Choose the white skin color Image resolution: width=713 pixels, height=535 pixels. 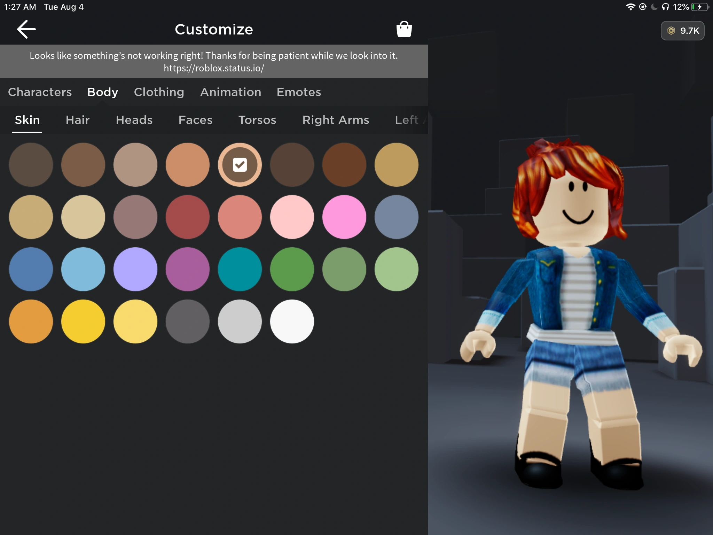click(x=292, y=321)
